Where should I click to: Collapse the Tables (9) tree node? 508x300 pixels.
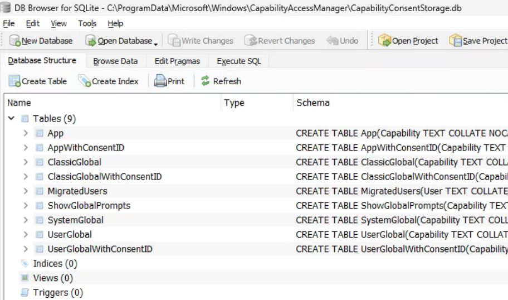click(11, 119)
